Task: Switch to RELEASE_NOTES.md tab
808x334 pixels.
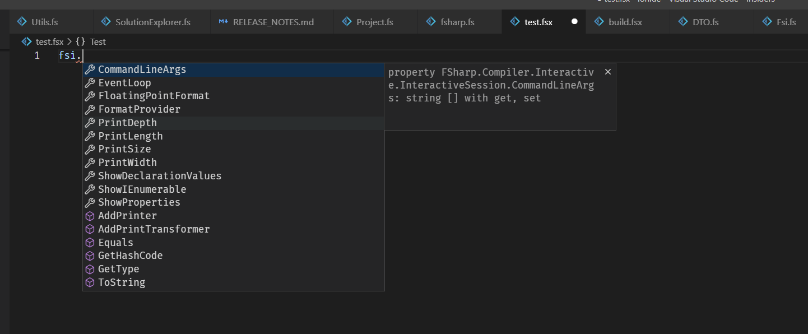Action: coord(273,22)
